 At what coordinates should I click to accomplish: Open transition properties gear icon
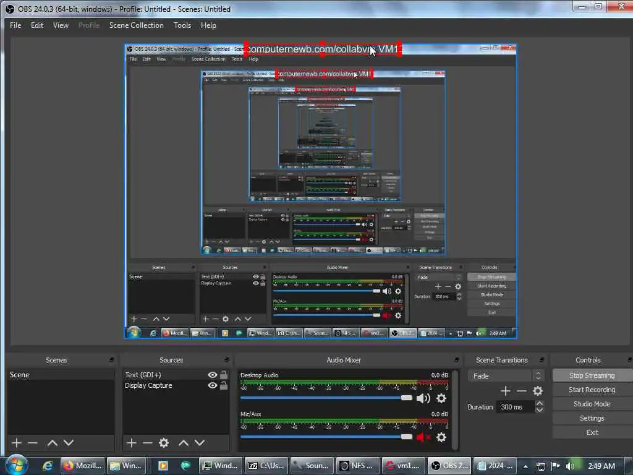pyautogui.click(x=537, y=391)
